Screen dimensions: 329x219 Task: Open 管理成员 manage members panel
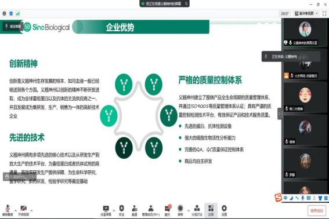coord(151,210)
